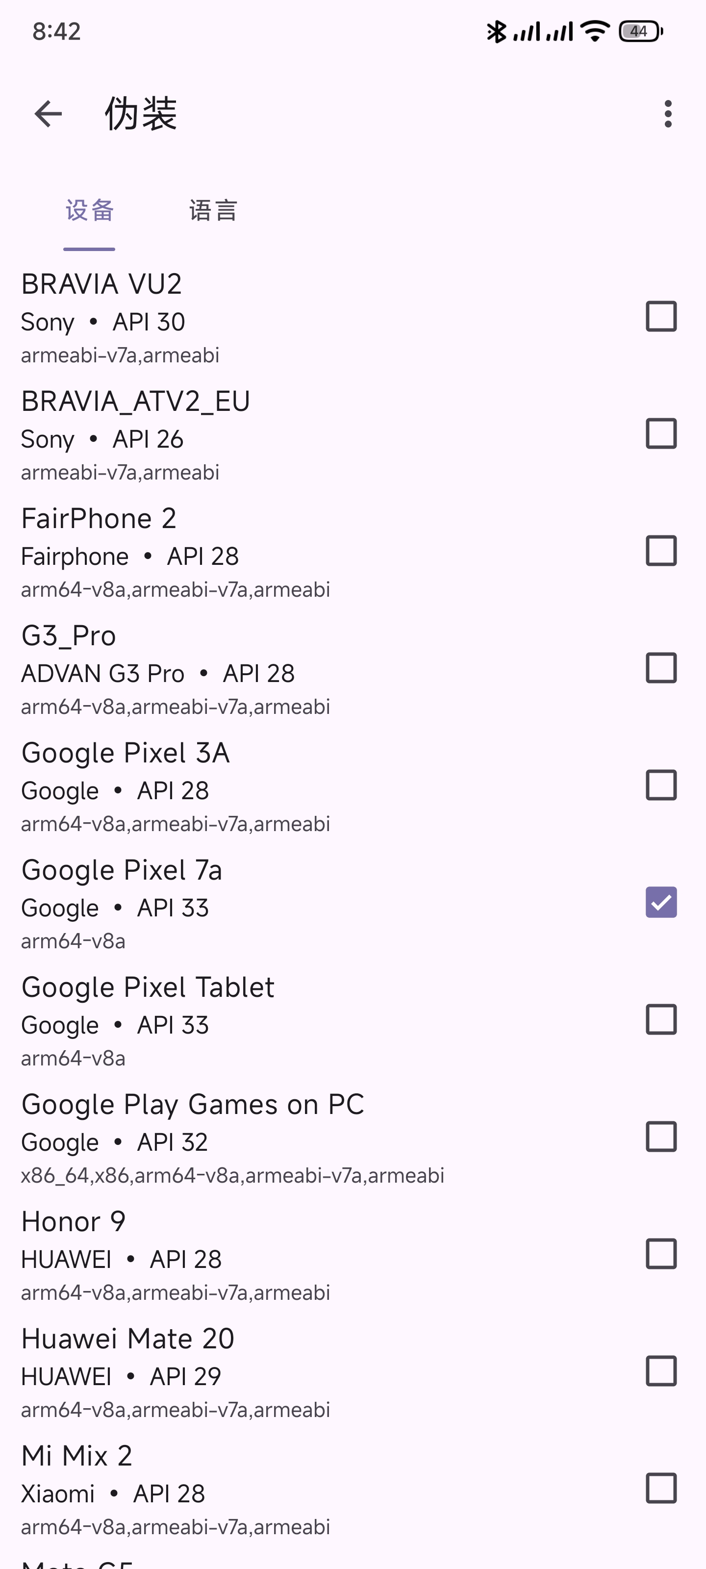Choose Google Play Games on PC
The image size is (706, 1569).
point(244,1137)
